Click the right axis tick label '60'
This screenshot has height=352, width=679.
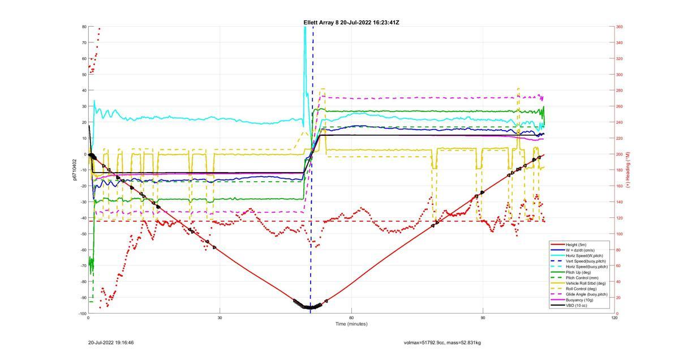click(x=619, y=266)
